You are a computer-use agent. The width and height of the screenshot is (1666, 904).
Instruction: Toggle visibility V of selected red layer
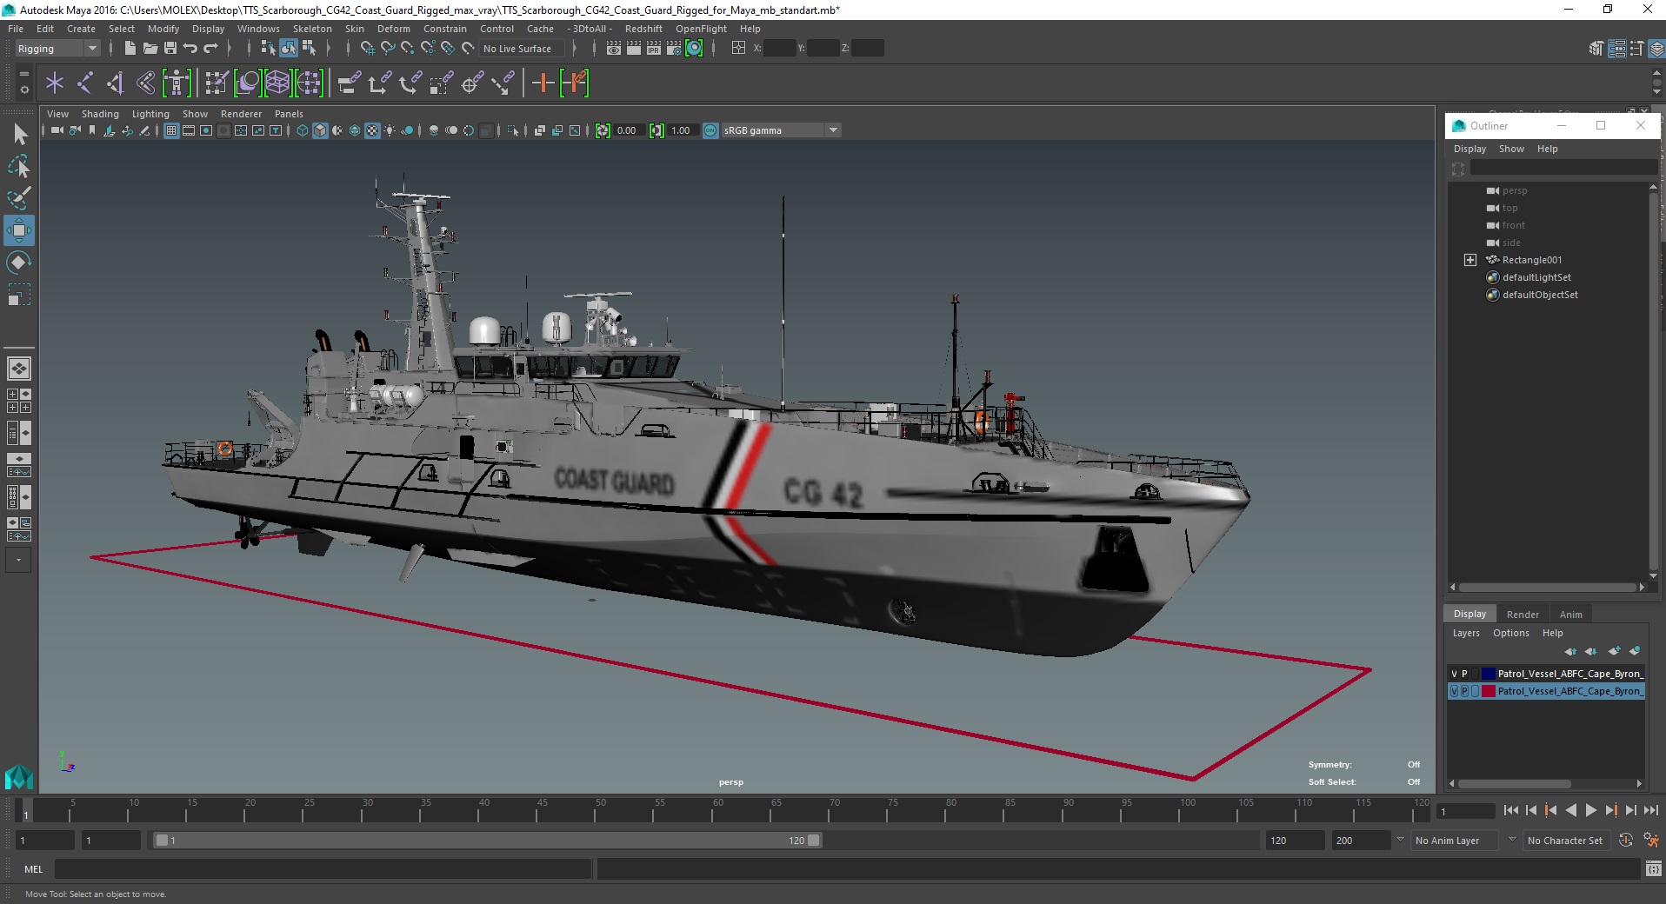coord(1454,691)
